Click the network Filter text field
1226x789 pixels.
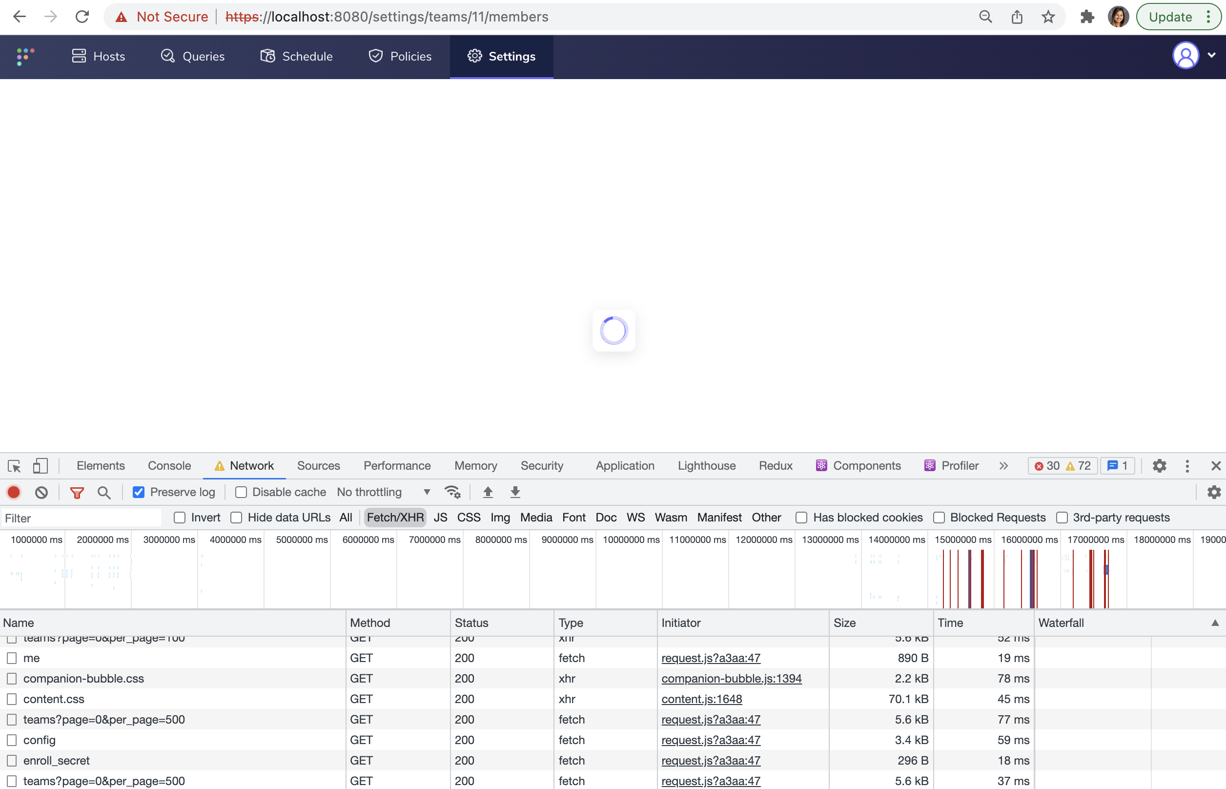click(x=82, y=518)
